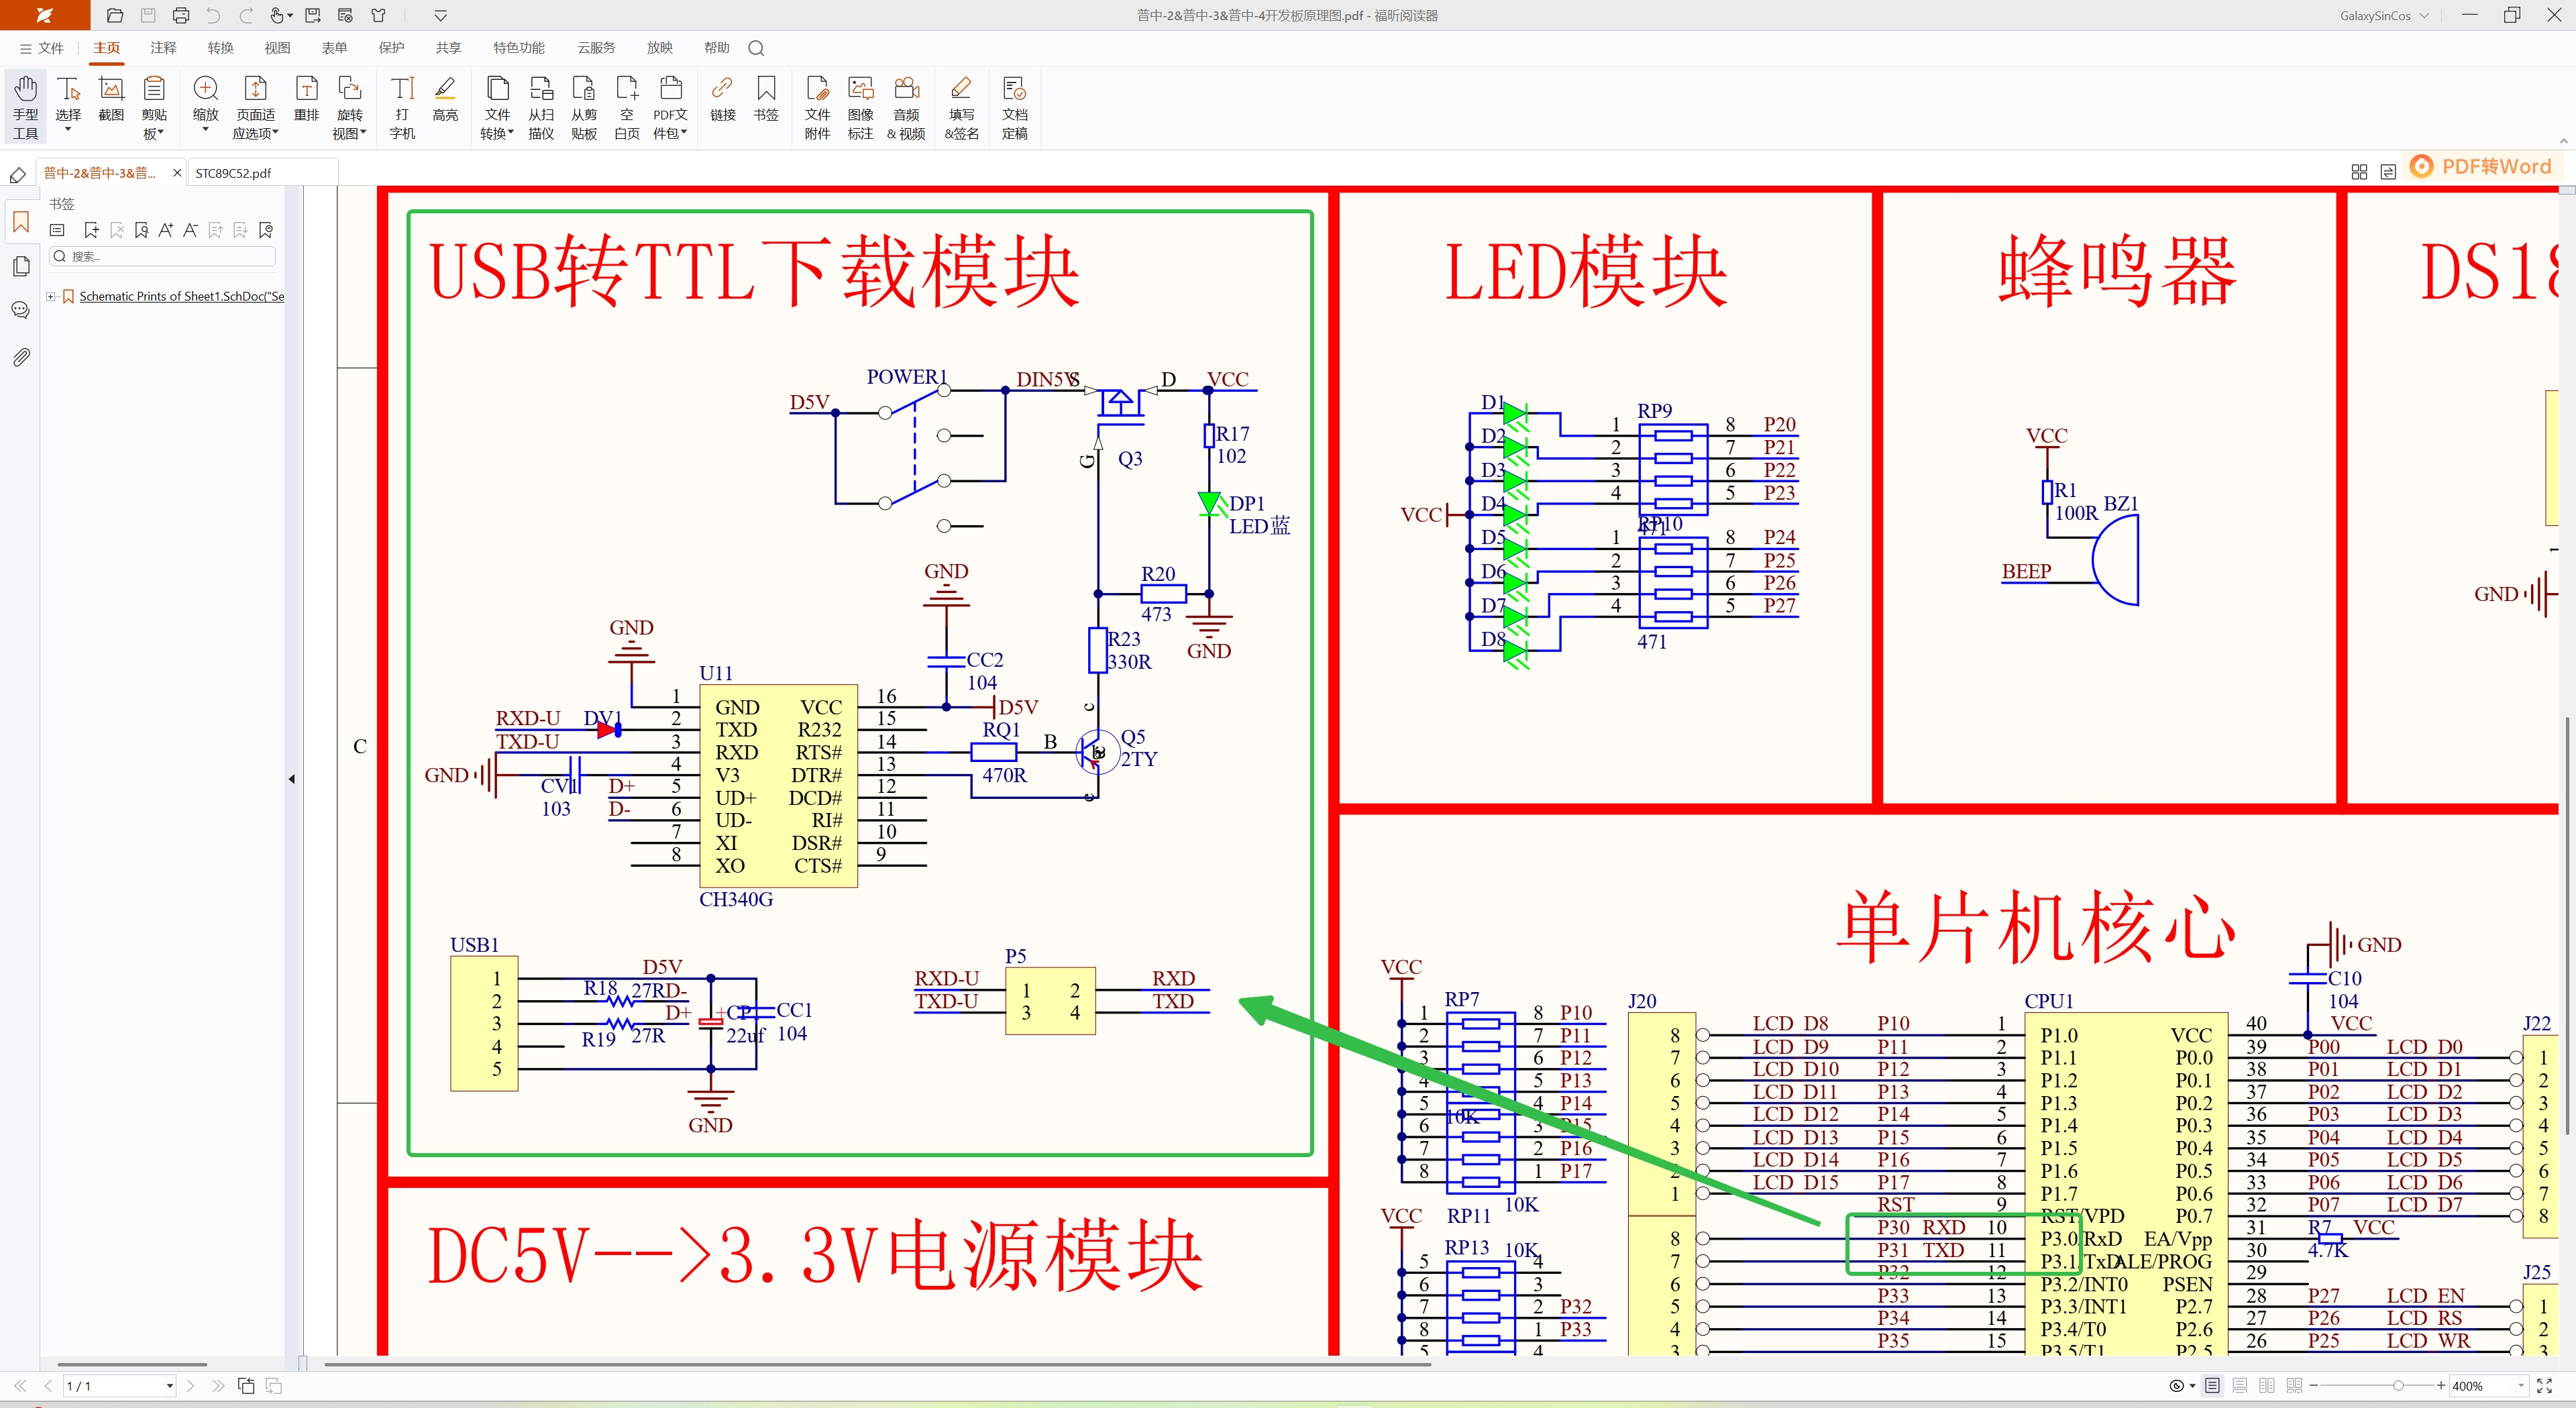Viewport: 2576px width, 1408px height.
Task: Open Fill & Sign (填写&签名)
Action: tap(961, 107)
